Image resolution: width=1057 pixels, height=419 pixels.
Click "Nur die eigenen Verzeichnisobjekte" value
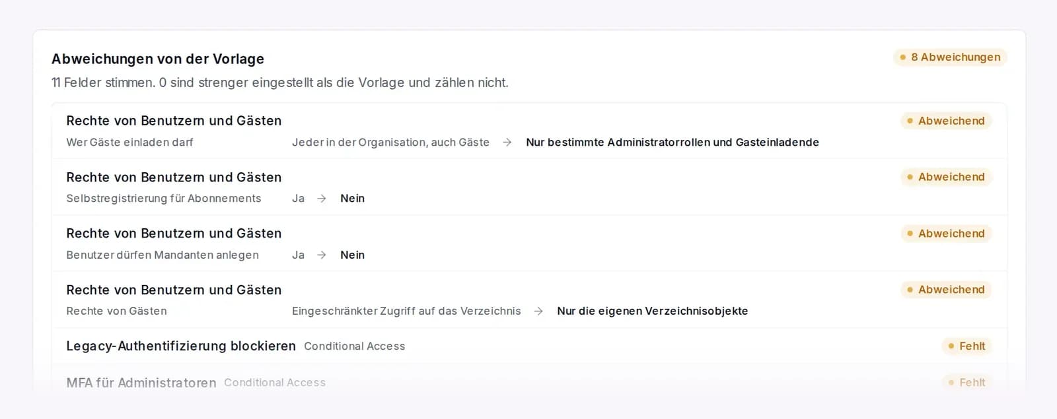[x=653, y=311]
